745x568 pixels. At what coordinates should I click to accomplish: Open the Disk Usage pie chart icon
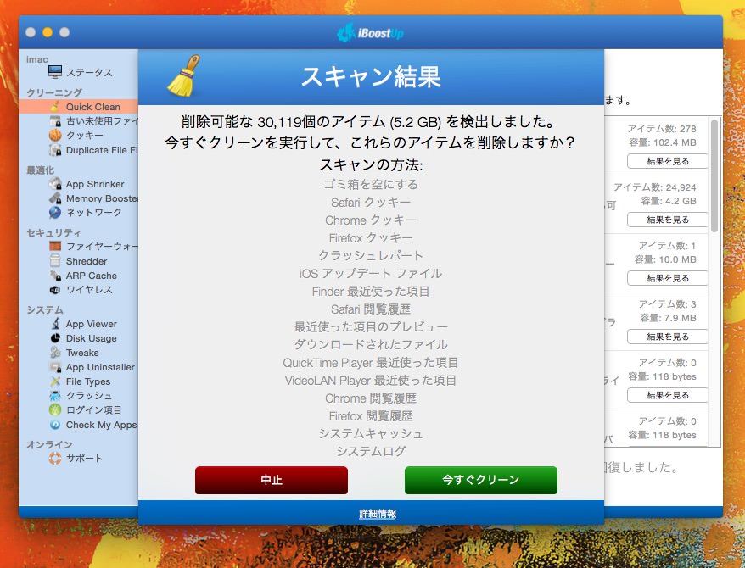(x=55, y=338)
